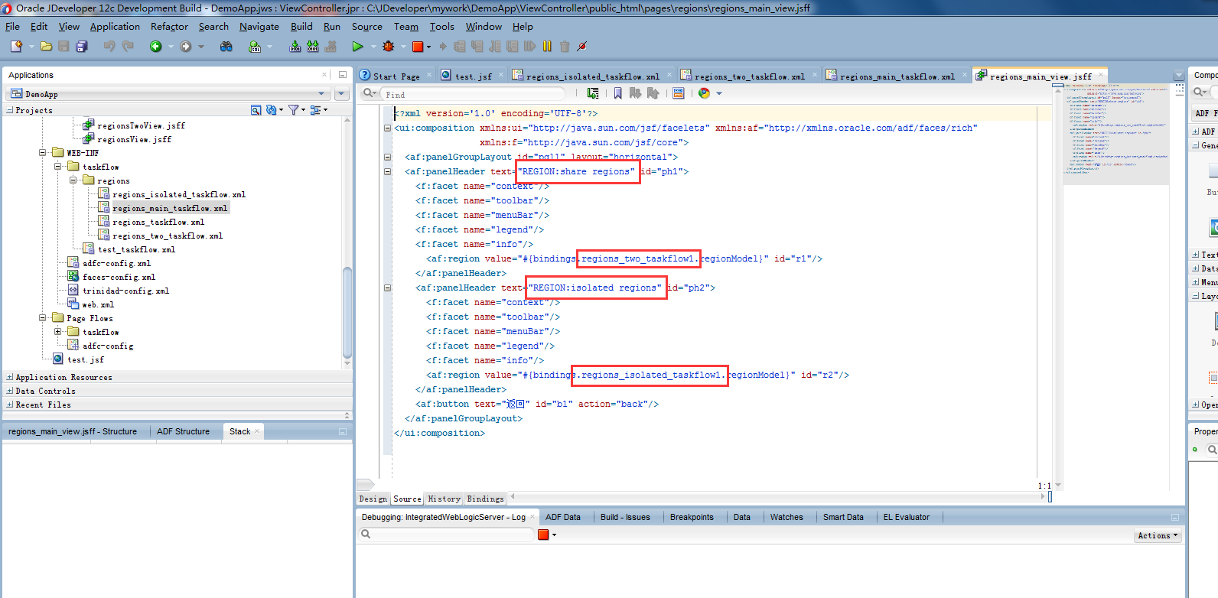Open the Bindings tab of the editor
1218x598 pixels.
coord(485,499)
